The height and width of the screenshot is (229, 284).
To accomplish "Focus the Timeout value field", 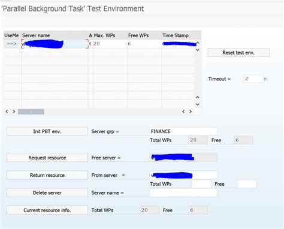I will click(253, 79).
